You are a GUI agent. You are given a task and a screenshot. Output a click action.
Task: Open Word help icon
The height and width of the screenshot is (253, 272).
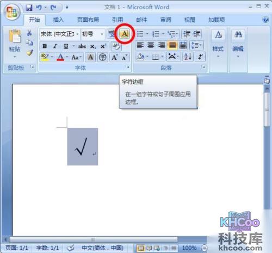[x=265, y=20]
